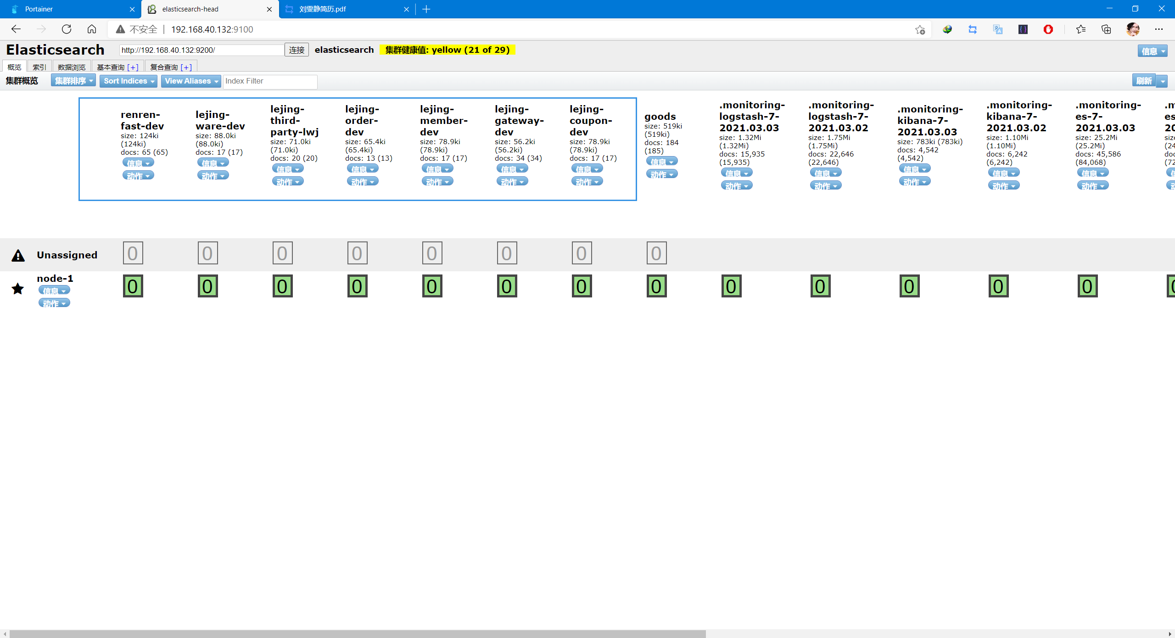Screen dimensions: 1175x638
Task: Close the 刘雯静简历.pdf tab
Action: 406,9
